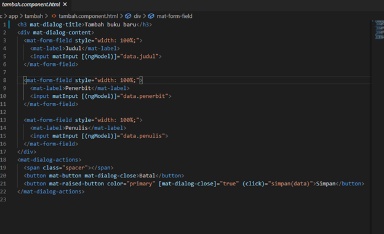The width and height of the screenshot is (384, 234).
Task: Click the "data.judul" ngModel value
Action: (139, 57)
